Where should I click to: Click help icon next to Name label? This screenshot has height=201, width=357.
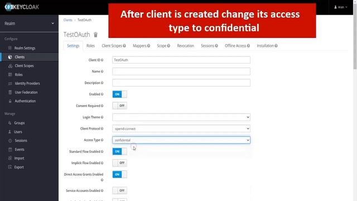[102, 71]
